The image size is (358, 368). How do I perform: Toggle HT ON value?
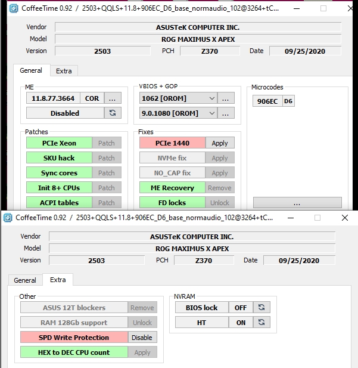241,323
